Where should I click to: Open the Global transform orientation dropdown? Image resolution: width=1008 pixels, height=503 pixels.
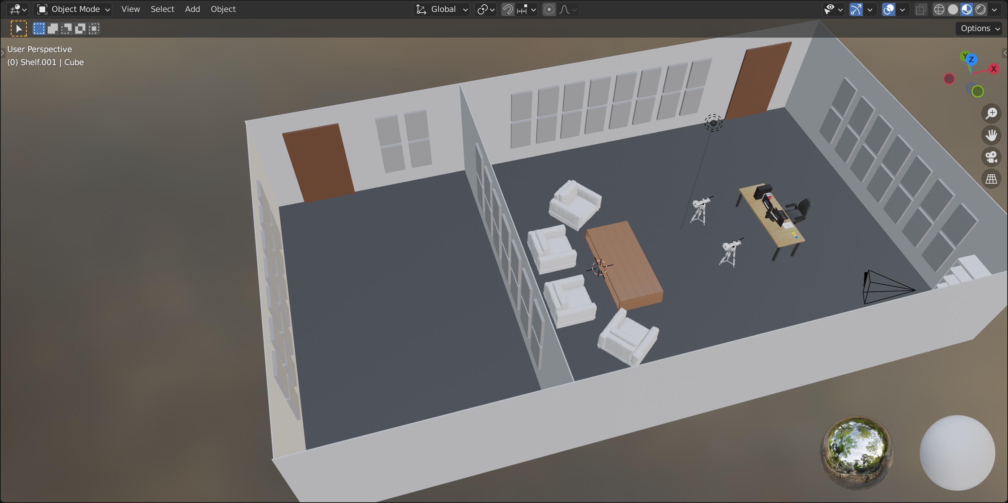[442, 9]
